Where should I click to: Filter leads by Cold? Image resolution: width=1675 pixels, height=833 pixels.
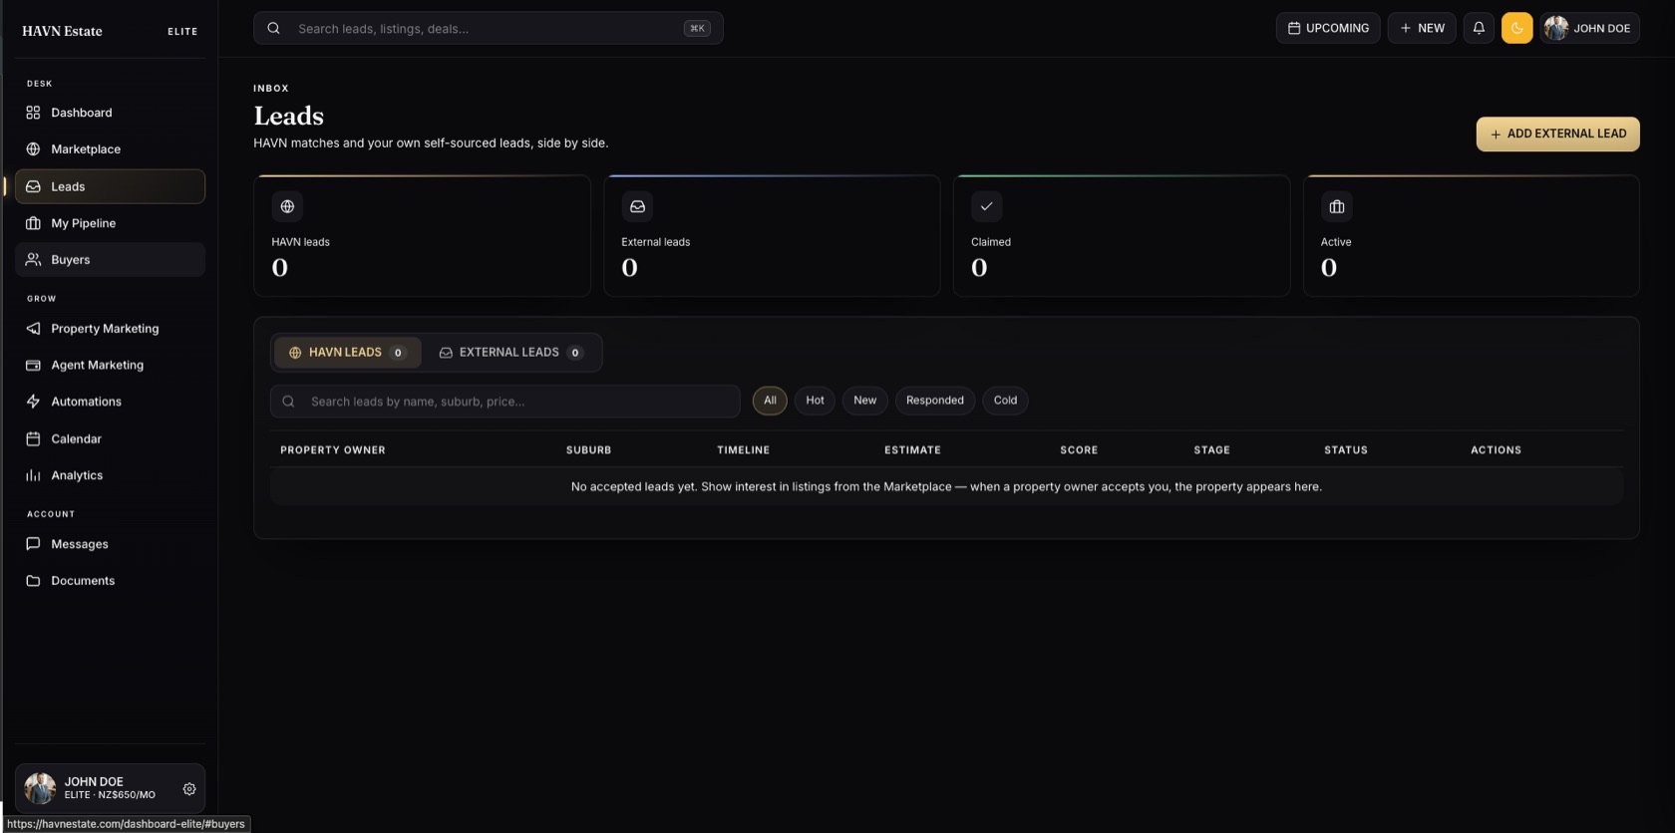coord(1005,401)
